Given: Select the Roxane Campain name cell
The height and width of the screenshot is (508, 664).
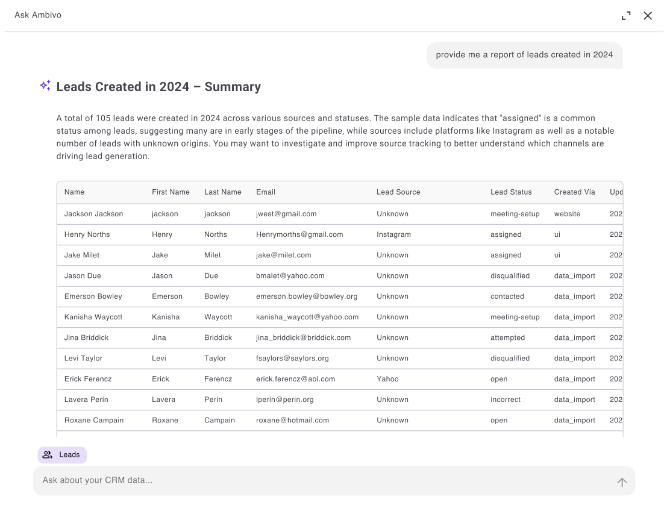Looking at the screenshot, I should coord(94,420).
